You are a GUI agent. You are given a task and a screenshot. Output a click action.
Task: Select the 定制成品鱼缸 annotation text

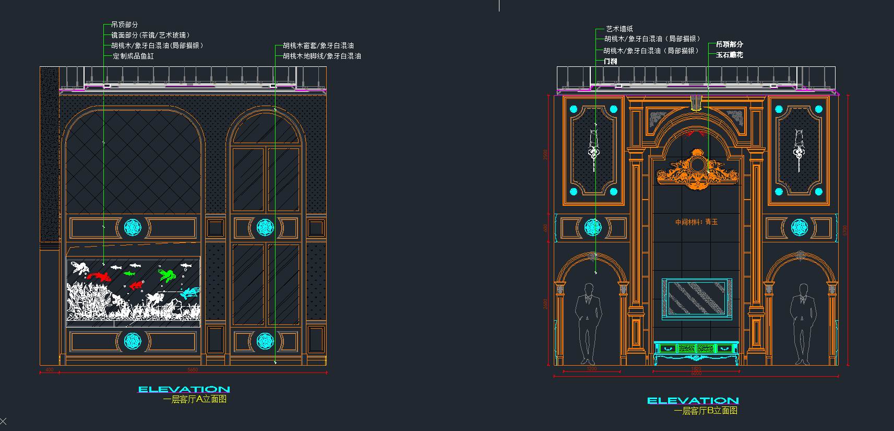pos(133,56)
